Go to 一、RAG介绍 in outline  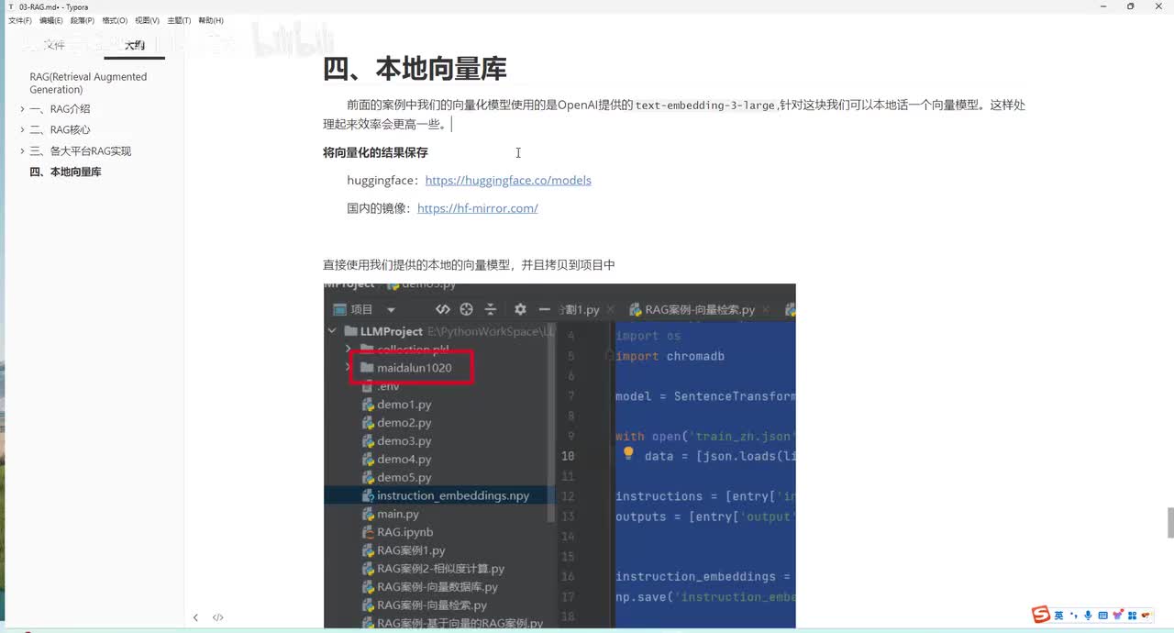tap(60, 109)
